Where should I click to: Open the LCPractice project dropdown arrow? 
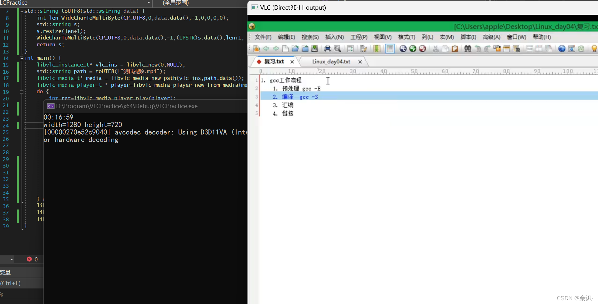(x=149, y=3)
